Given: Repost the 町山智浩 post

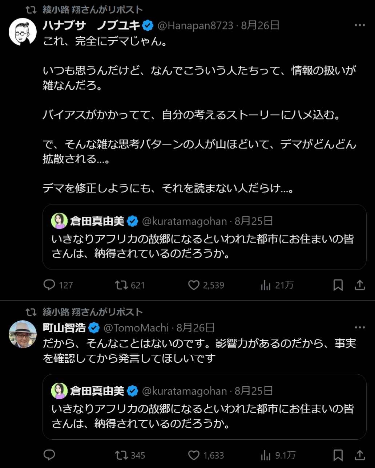Looking at the screenshot, I should (121, 455).
